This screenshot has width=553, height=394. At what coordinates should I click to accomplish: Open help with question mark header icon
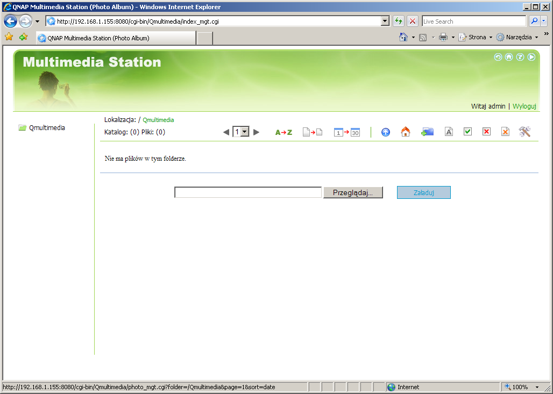pos(520,57)
